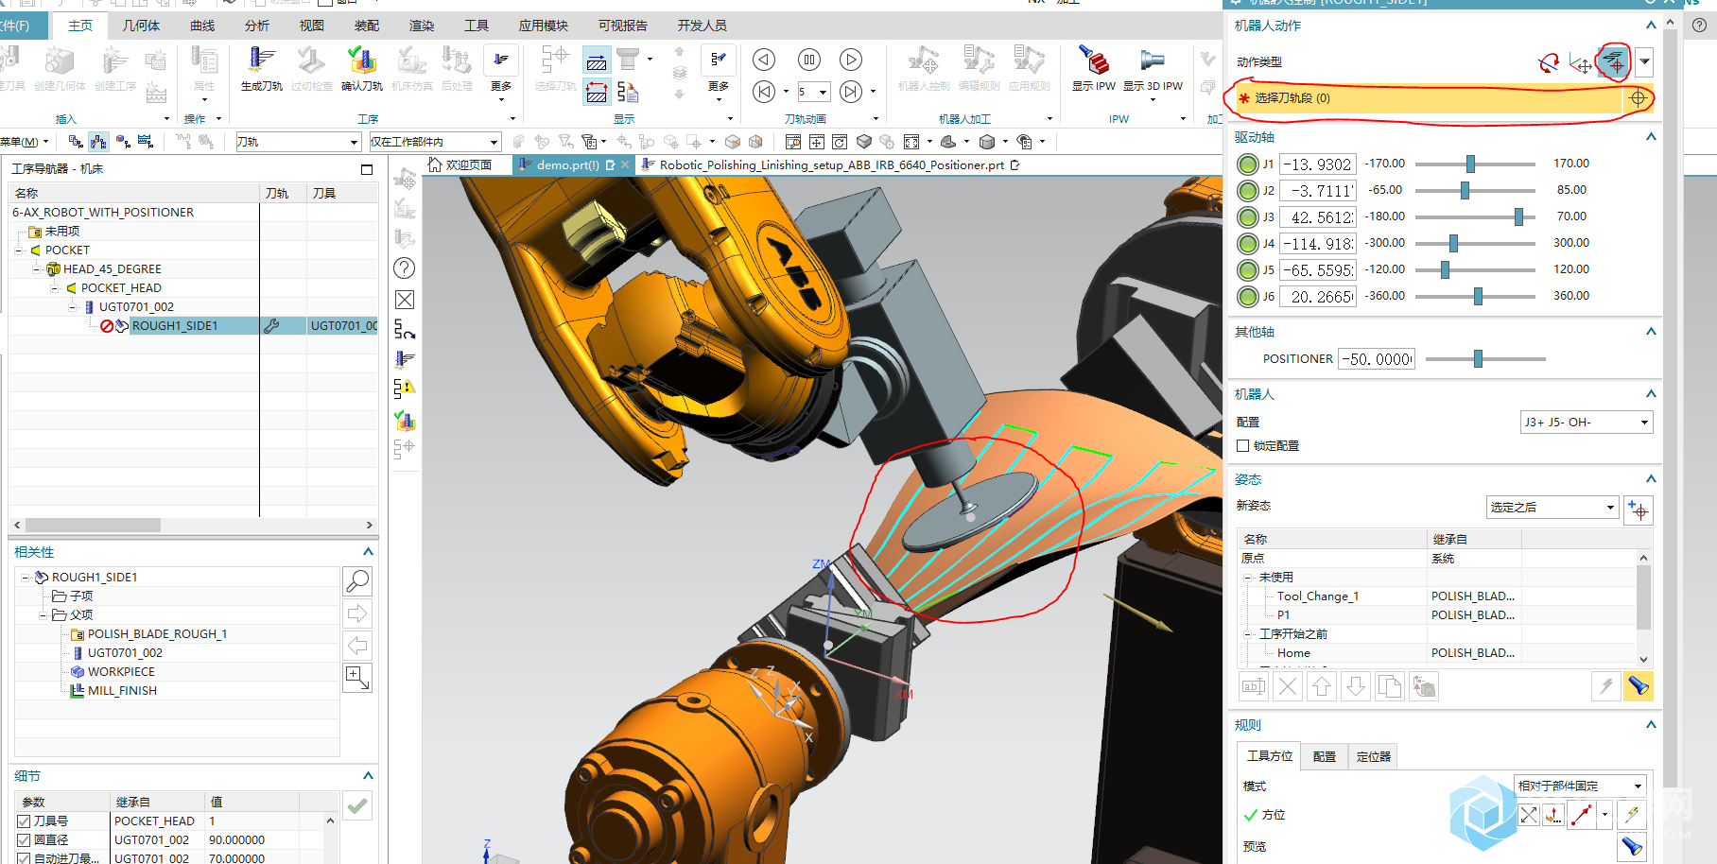The width and height of the screenshot is (1717, 864).
Task: Rename pose using the ab| icon
Action: [1254, 687]
